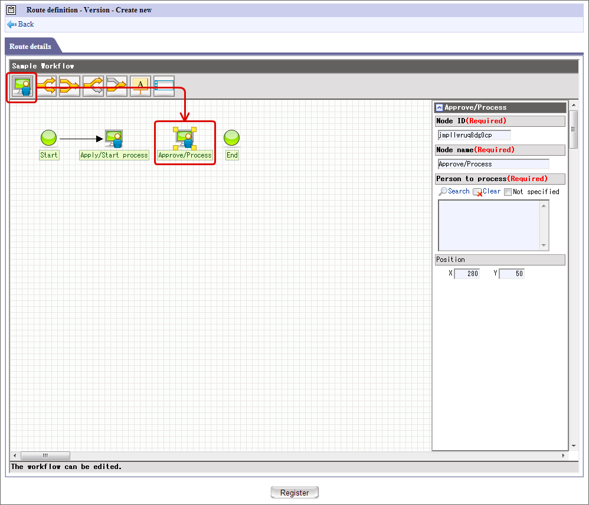Click the canvas horizontal scrollbar thumb
Viewport: 589px width, 505px height.
pyautogui.click(x=45, y=456)
